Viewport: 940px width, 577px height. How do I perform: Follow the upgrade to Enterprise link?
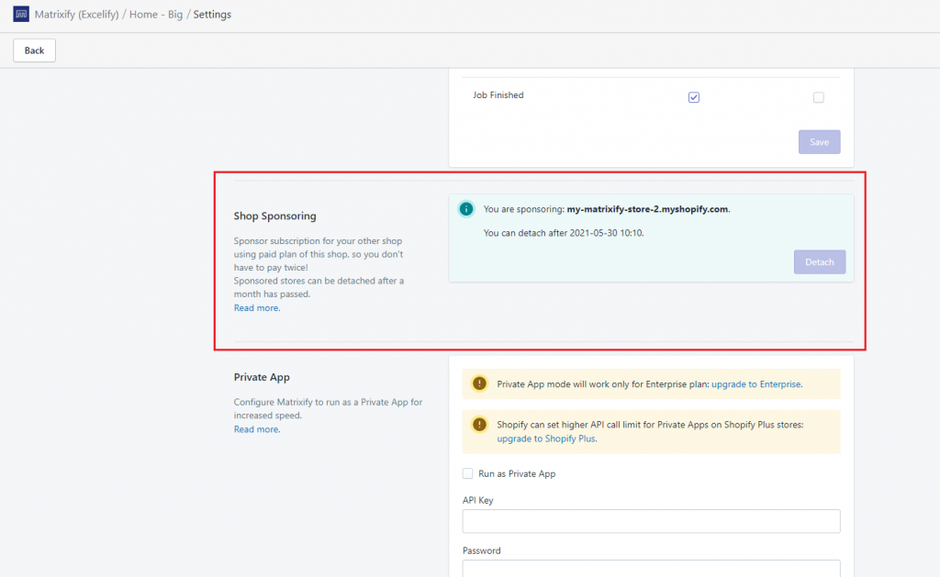756,384
